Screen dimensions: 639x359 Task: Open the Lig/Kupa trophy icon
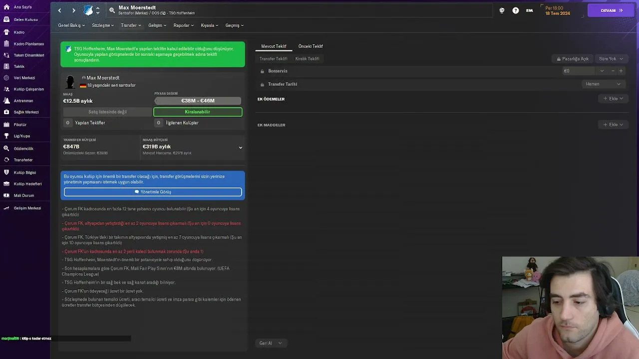6,136
